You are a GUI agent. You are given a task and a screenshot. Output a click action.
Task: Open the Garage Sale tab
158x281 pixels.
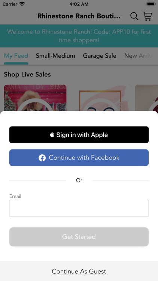[100, 56]
